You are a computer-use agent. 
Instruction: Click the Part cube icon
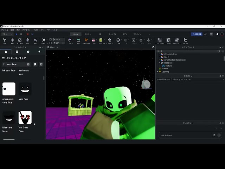(x=70, y=40)
